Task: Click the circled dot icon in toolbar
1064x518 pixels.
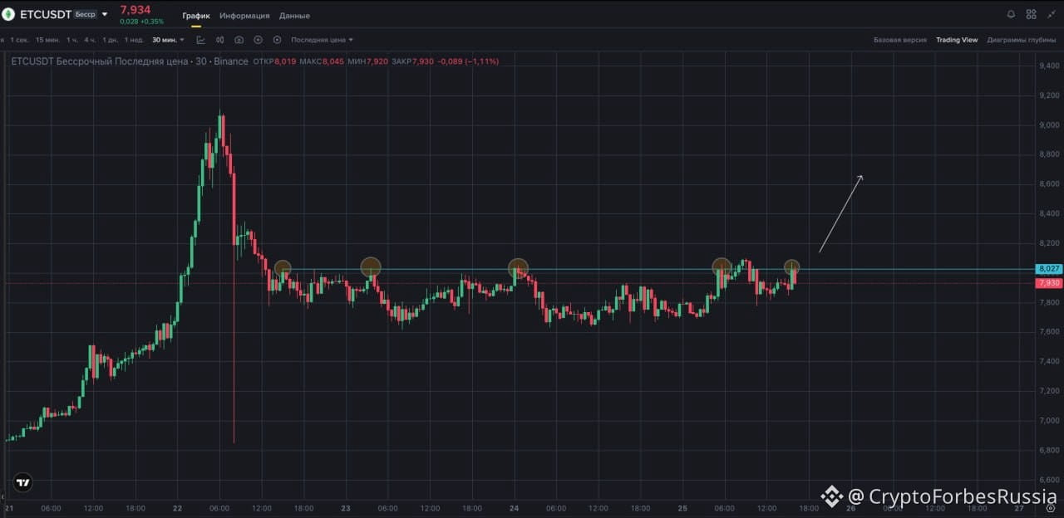Action: tap(277, 40)
